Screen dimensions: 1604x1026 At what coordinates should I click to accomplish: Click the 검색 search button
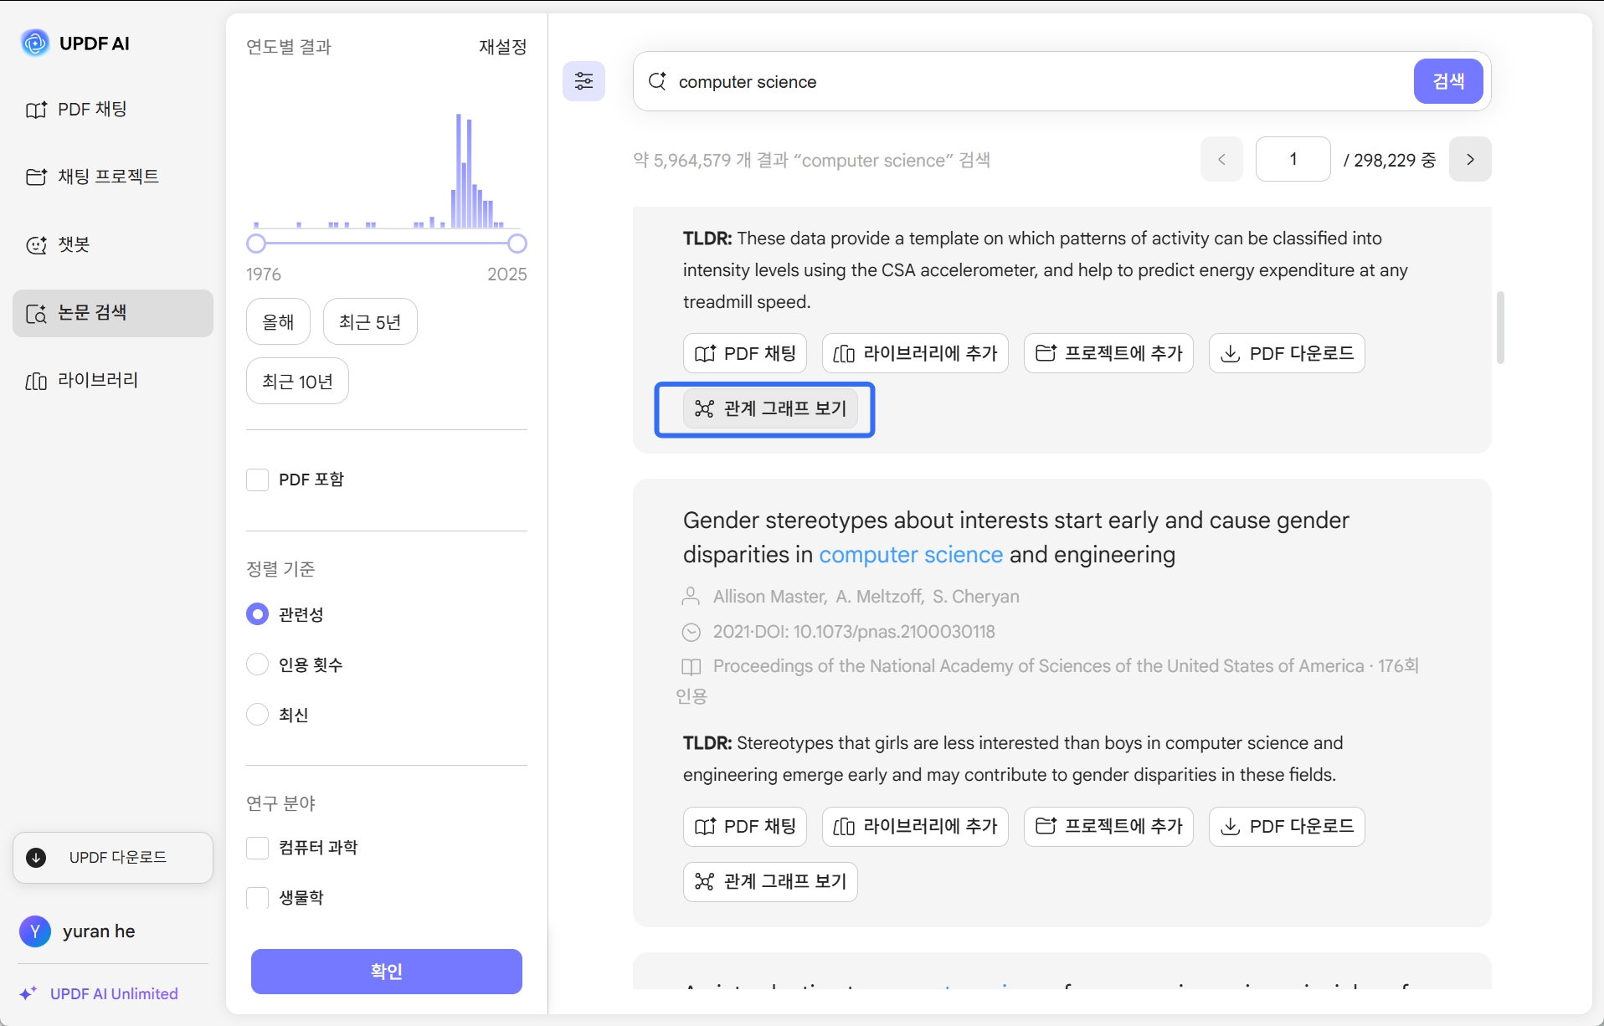click(x=1448, y=81)
